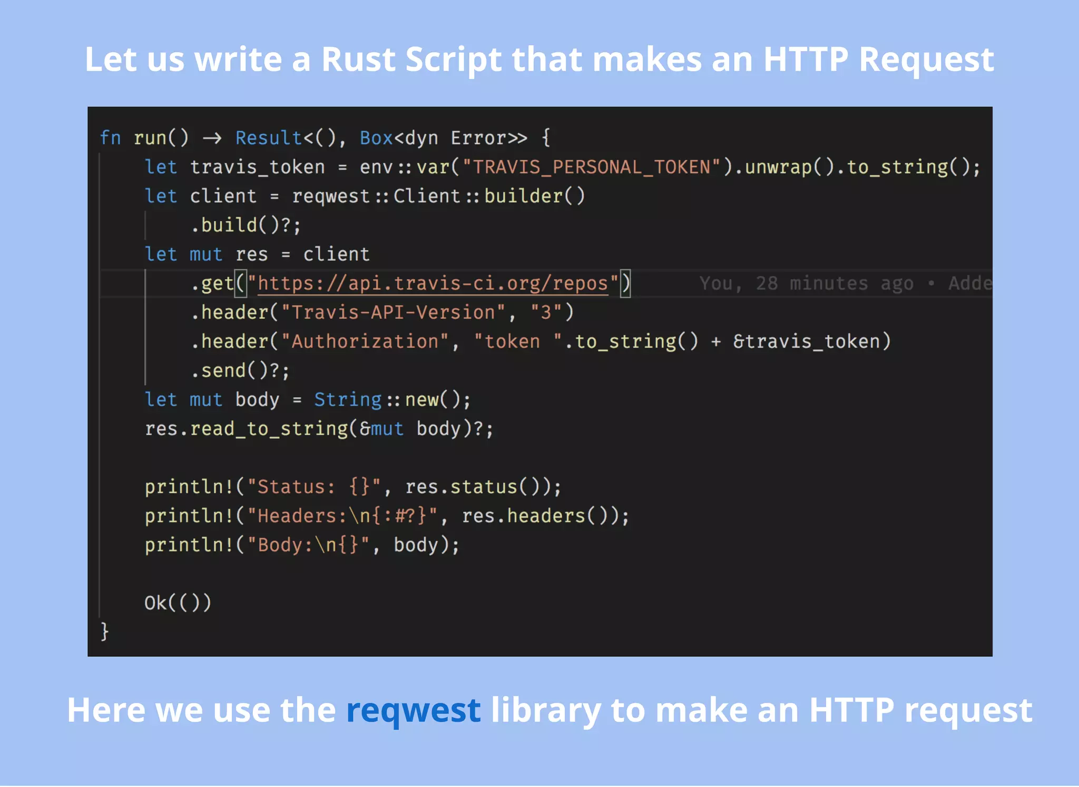Viewport: 1079px width, 787px height.
Task: Click the 'fn run()' function signature line
Action: pyautogui.click(x=325, y=138)
